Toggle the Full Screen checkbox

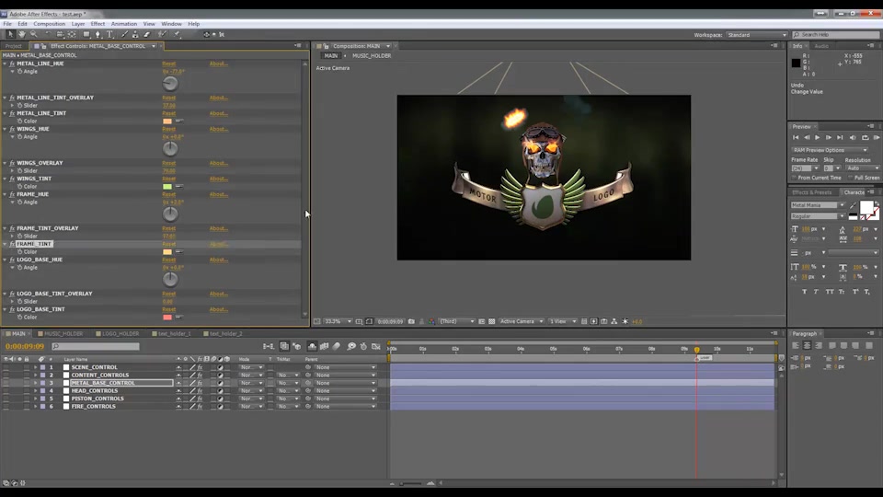851,178
